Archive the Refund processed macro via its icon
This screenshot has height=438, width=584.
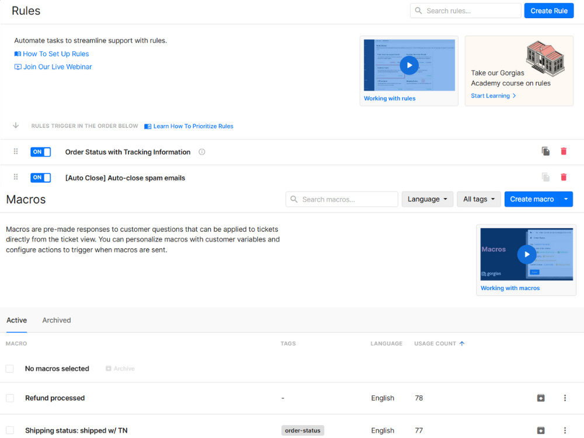[541, 398]
